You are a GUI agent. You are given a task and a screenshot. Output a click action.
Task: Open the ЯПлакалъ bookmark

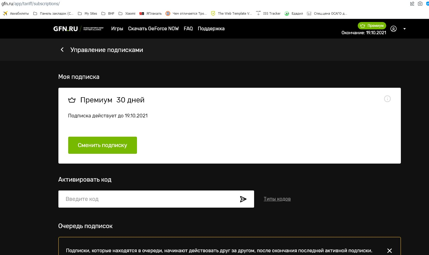point(150,13)
